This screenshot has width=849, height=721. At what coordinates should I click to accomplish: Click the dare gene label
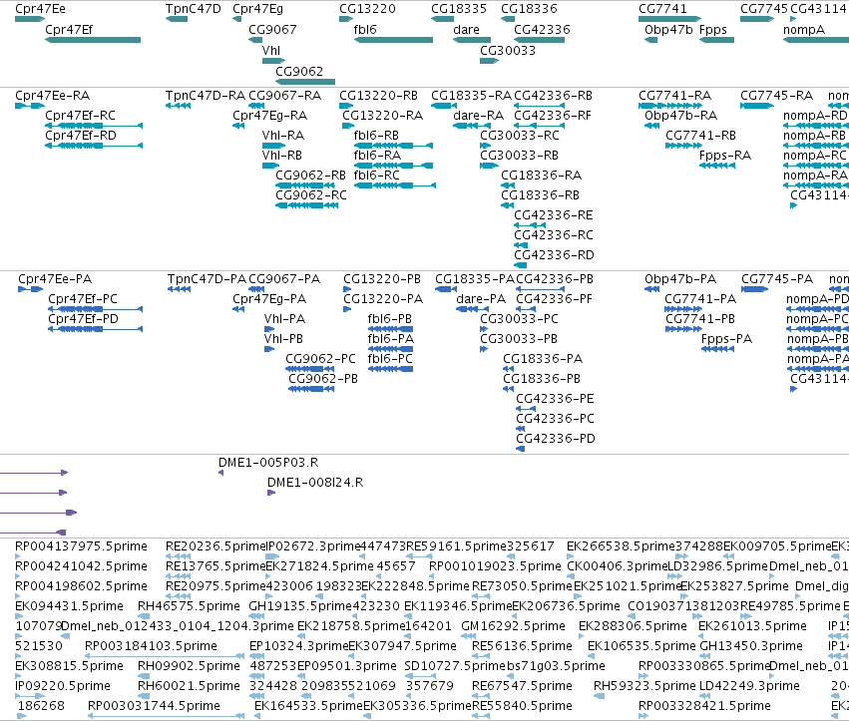pos(467,30)
